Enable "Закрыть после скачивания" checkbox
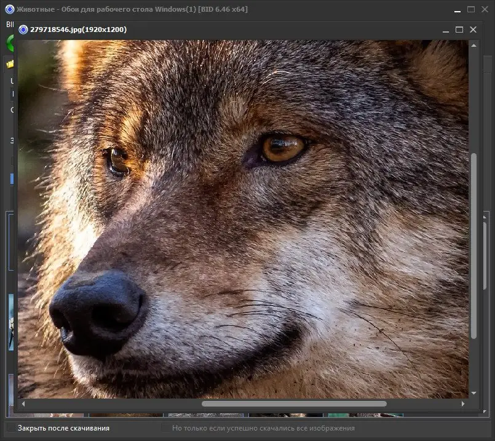This screenshot has height=441, width=495. [11, 427]
